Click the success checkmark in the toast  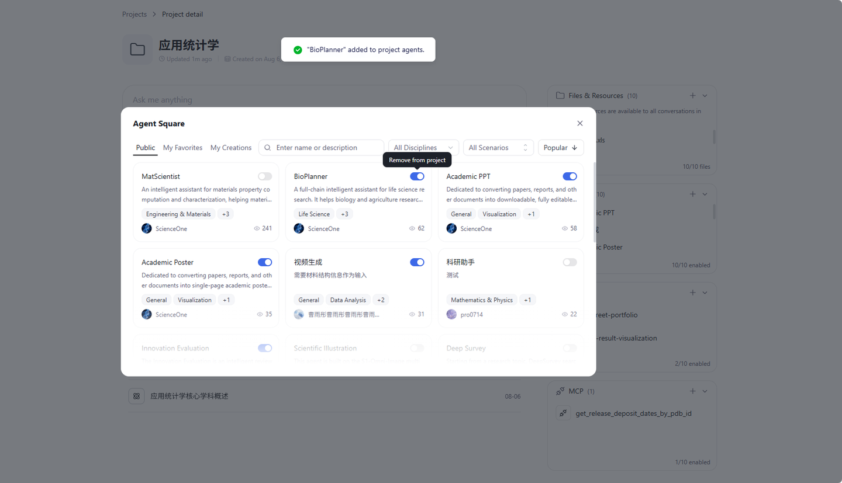[x=298, y=50]
